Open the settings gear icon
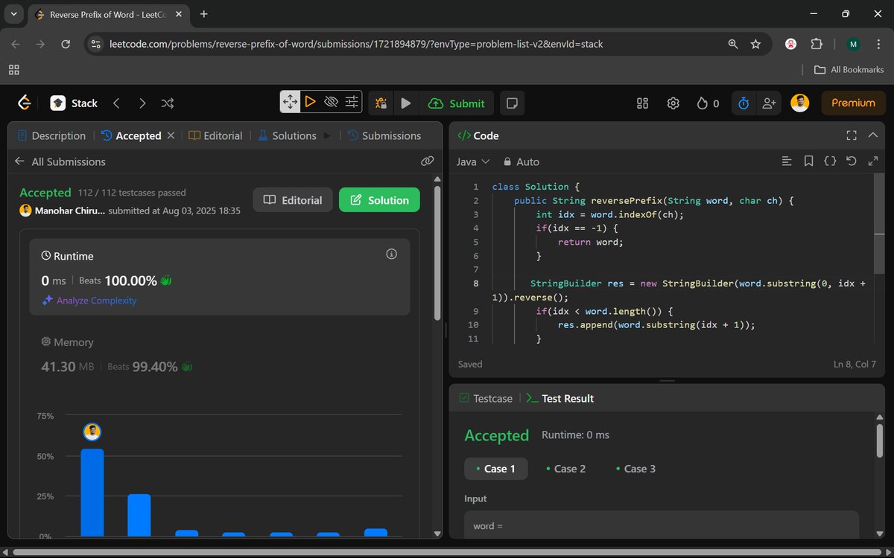Viewport: 894px width, 558px height. (673, 103)
